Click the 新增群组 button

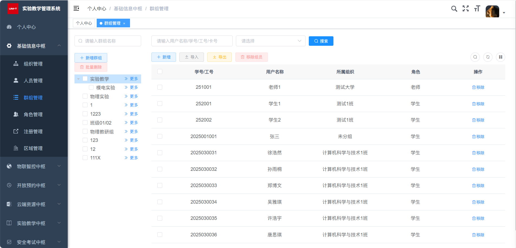click(91, 58)
